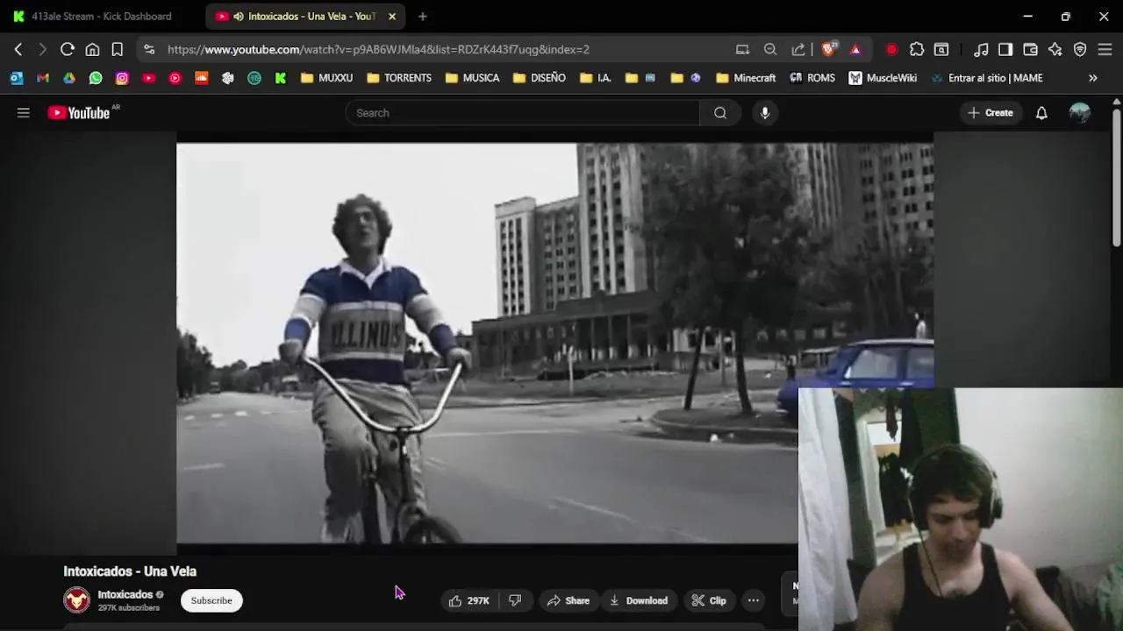Open the Intoxicados channel avatar
Viewport: 1123px width, 631px height.
[x=77, y=600]
